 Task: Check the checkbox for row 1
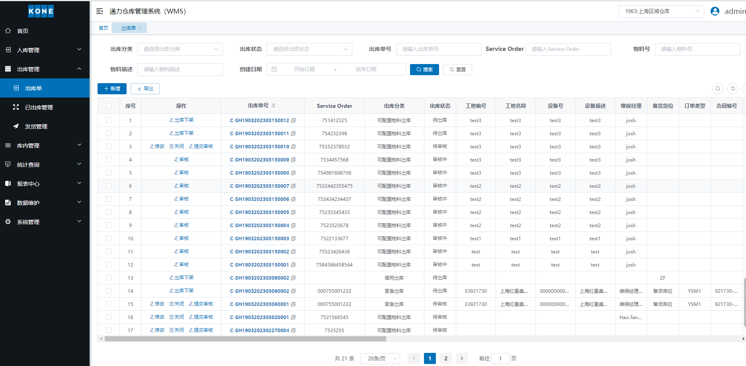pyautogui.click(x=109, y=120)
